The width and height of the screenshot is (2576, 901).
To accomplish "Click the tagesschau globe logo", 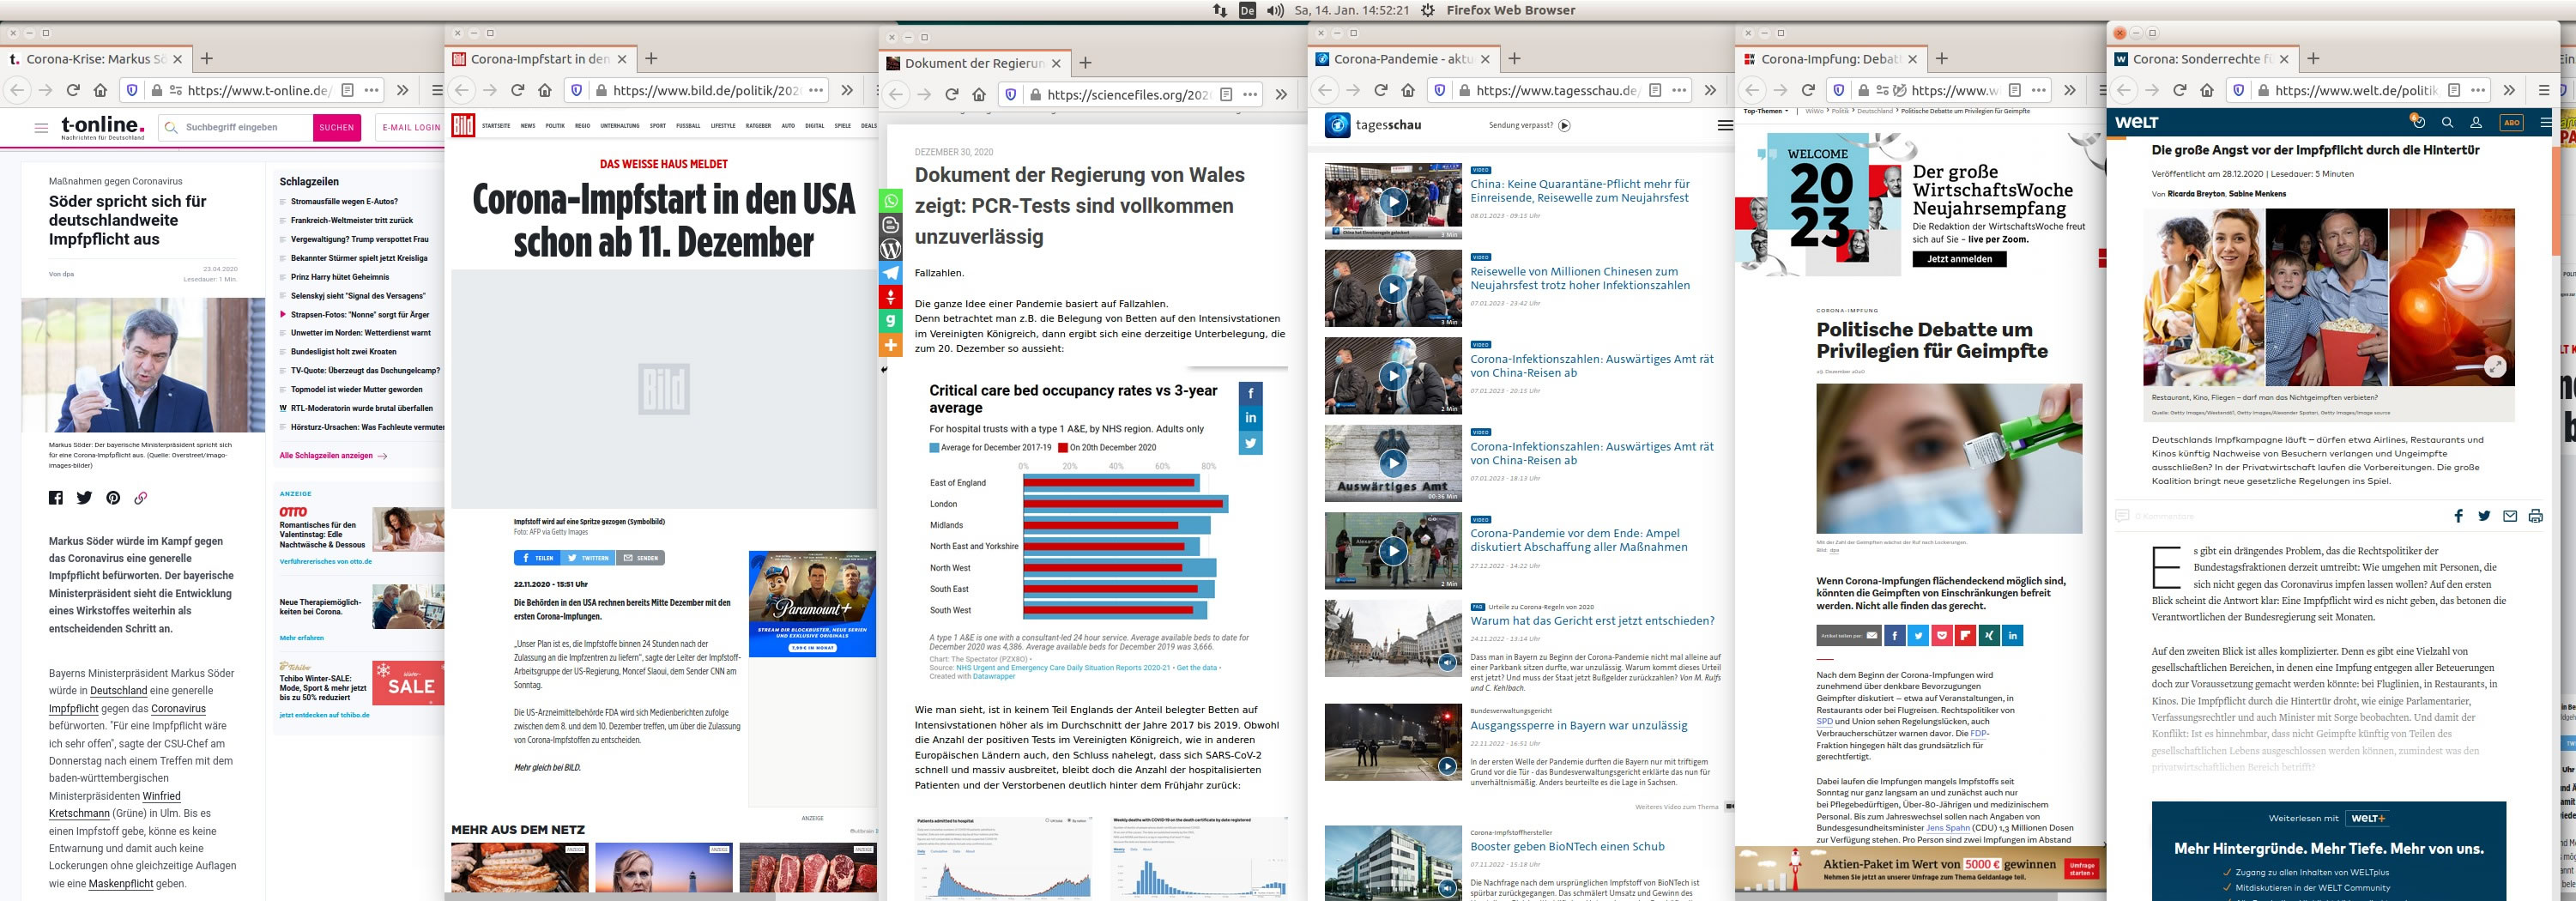I will [x=1337, y=125].
